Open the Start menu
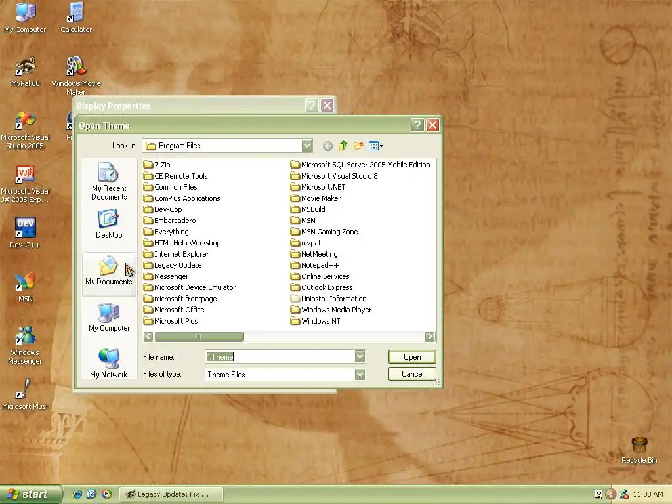Viewport: 672px width, 504px height. [31, 494]
